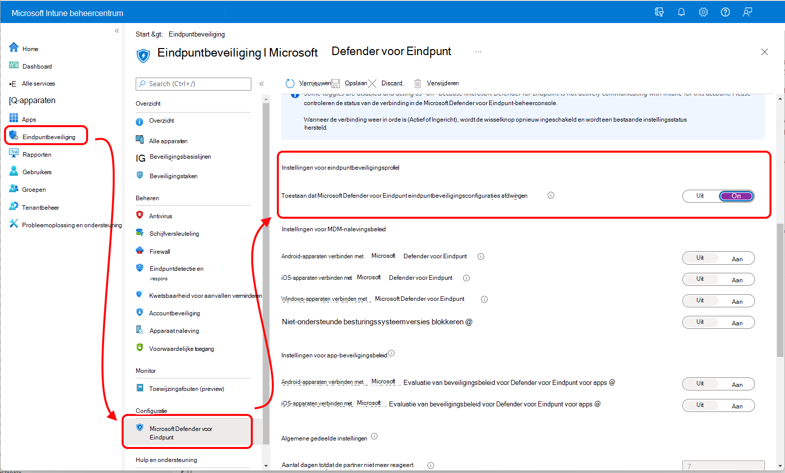
Task: Turn off Defender endpoint security configuration enforcement
Action: point(700,196)
